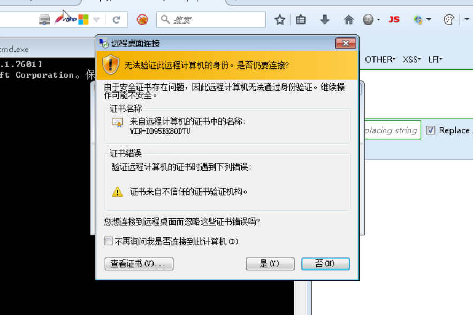The height and width of the screenshot is (315, 473).
Task: Click the reload page icon
Action: [117, 20]
